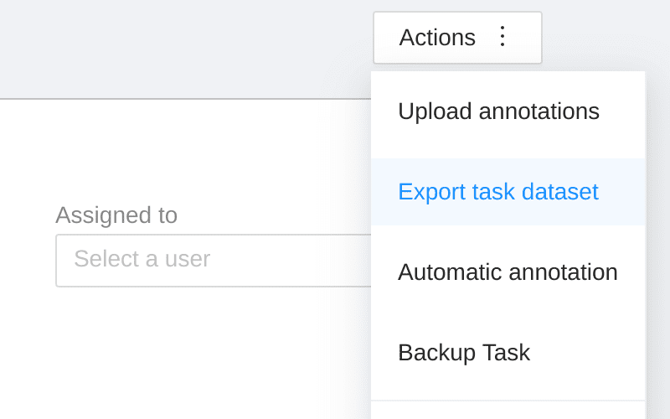Pick the Upload annotations option
This screenshot has height=419, width=670.
498,111
